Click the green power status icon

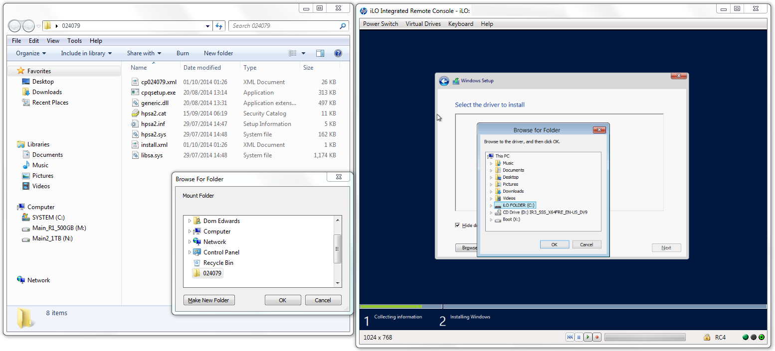click(x=762, y=337)
